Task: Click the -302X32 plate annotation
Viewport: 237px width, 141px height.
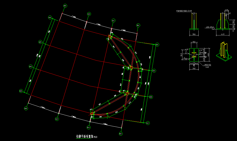Action: coord(207,65)
